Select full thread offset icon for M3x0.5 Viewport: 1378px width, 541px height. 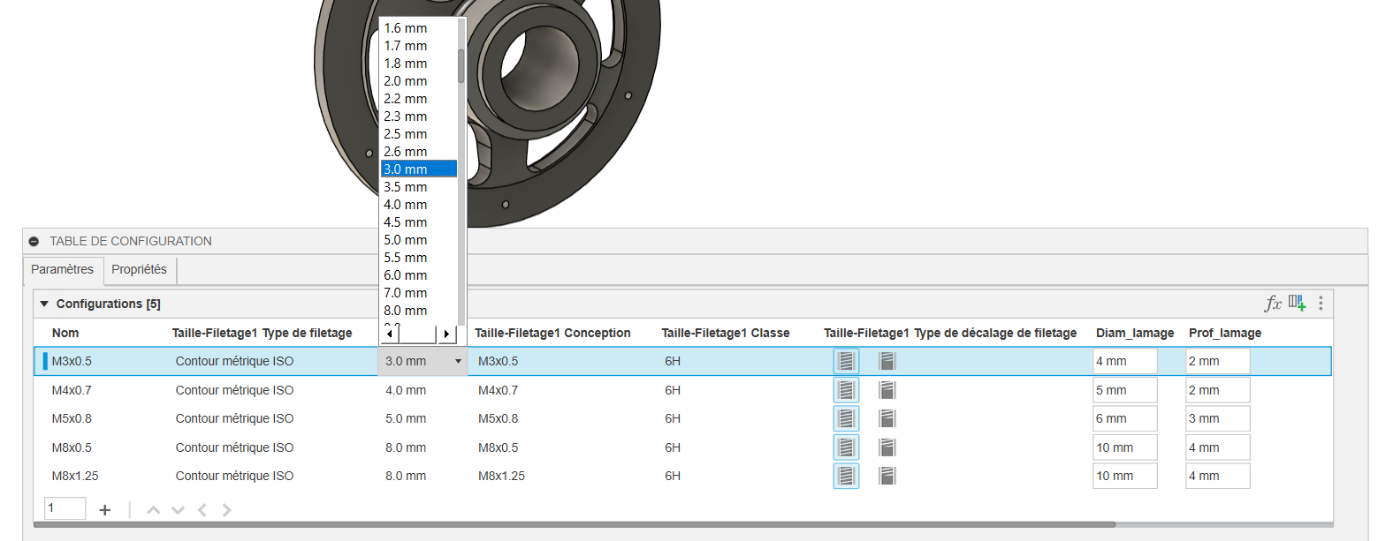[846, 361]
